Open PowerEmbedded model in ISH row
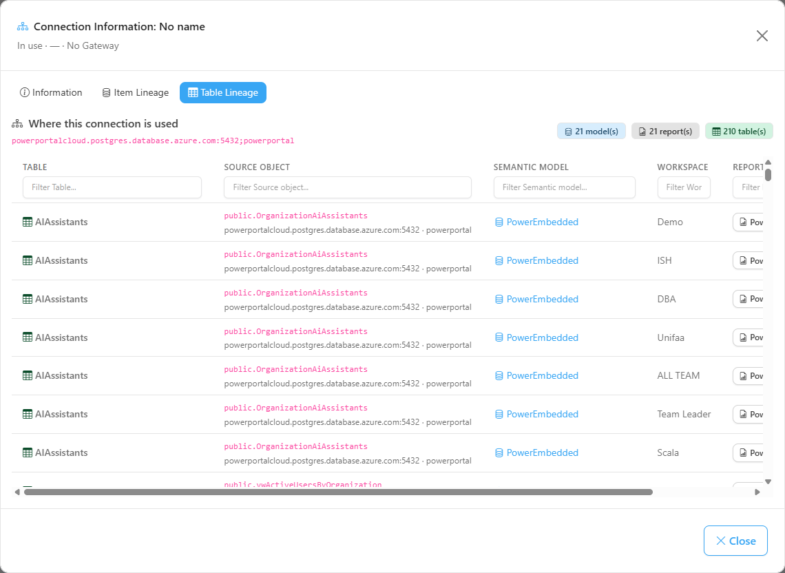This screenshot has width=785, height=573. pos(542,260)
